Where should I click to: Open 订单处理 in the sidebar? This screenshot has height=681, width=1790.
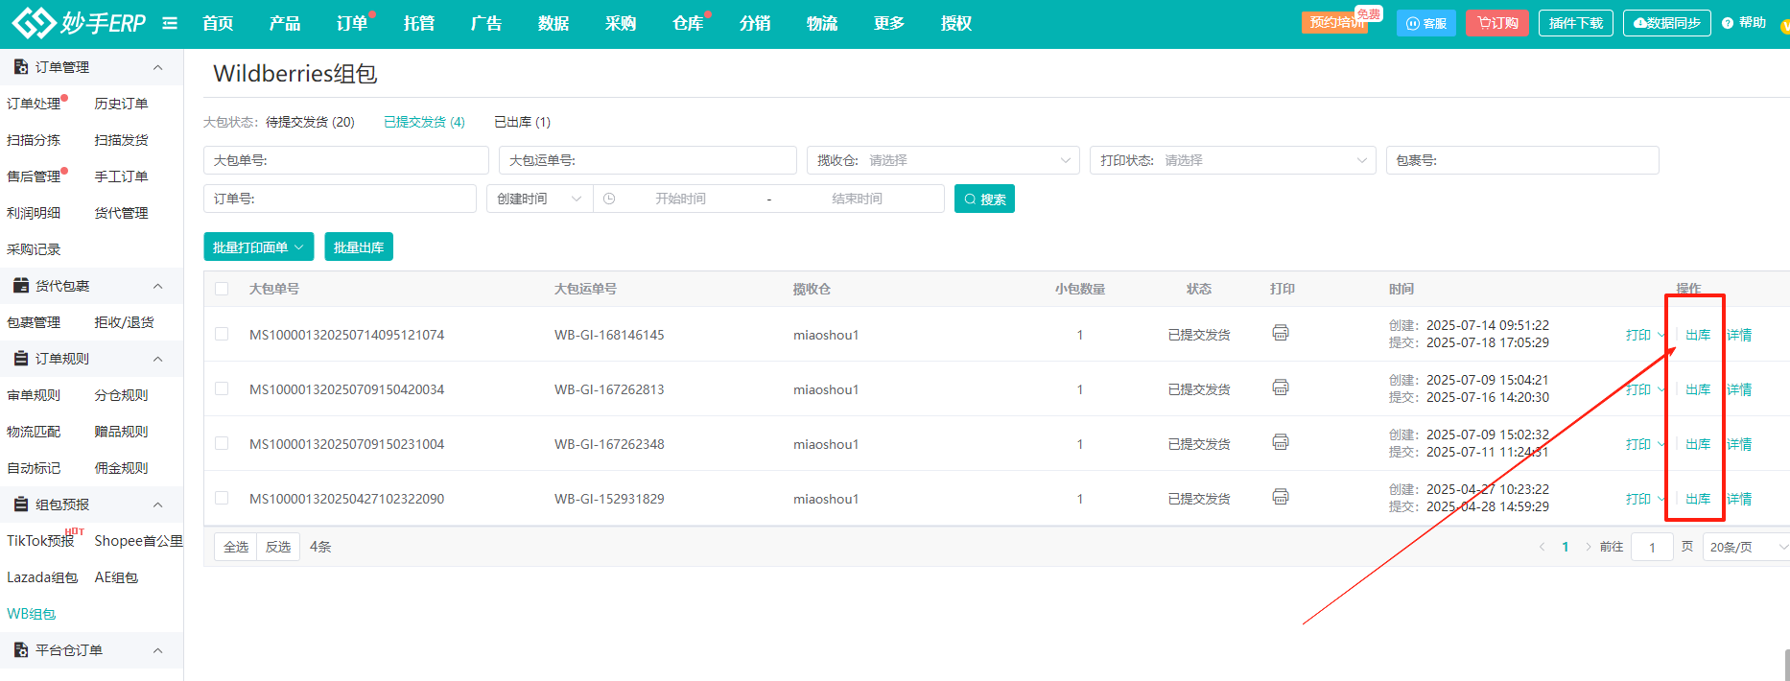coord(34,104)
